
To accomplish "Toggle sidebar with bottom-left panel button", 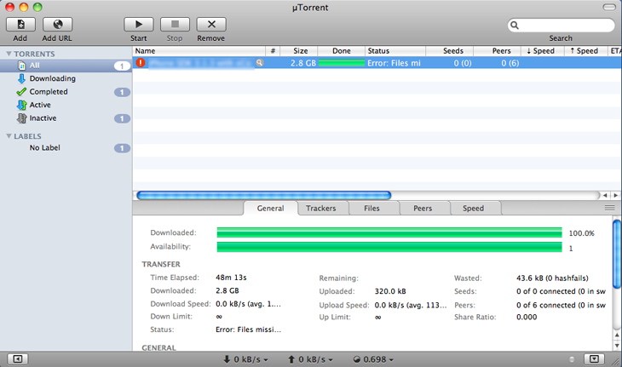I will 17,359.
